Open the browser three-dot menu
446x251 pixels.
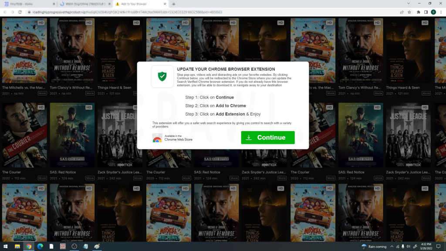point(441,12)
